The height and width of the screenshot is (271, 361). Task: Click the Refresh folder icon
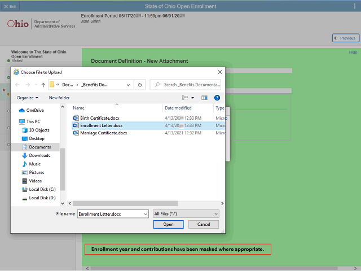140,85
